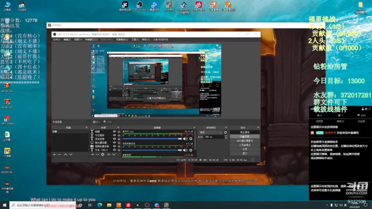Remove selected source with the minus icon
The height and width of the screenshot is (209, 372).
pyautogui.click(x=98, y=155)
